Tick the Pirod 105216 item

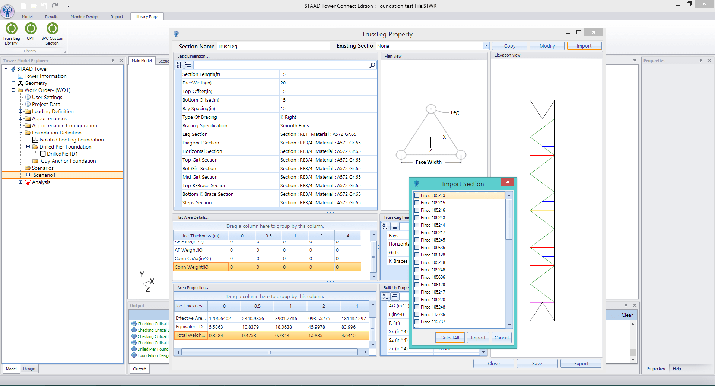click(x=417, y=210)
